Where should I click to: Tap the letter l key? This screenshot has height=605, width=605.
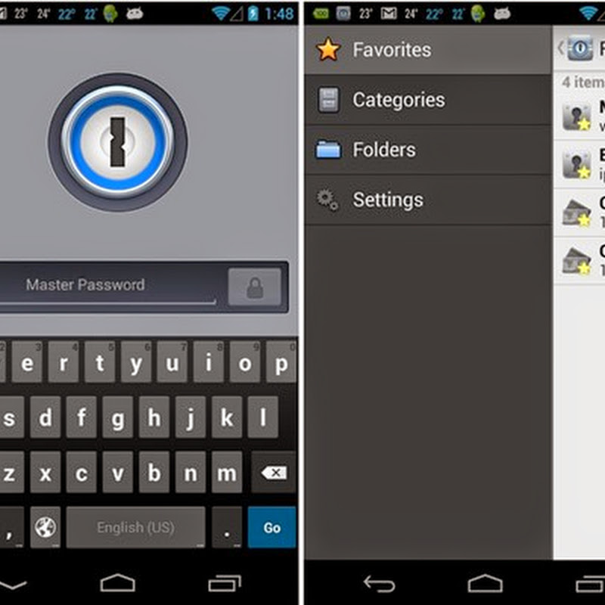click(262, 417)
